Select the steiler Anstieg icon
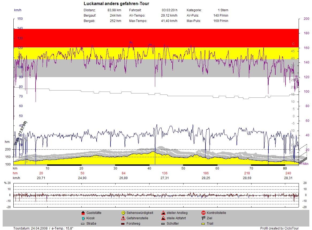Screen dimensions: 312x230 tap(163, 213)
